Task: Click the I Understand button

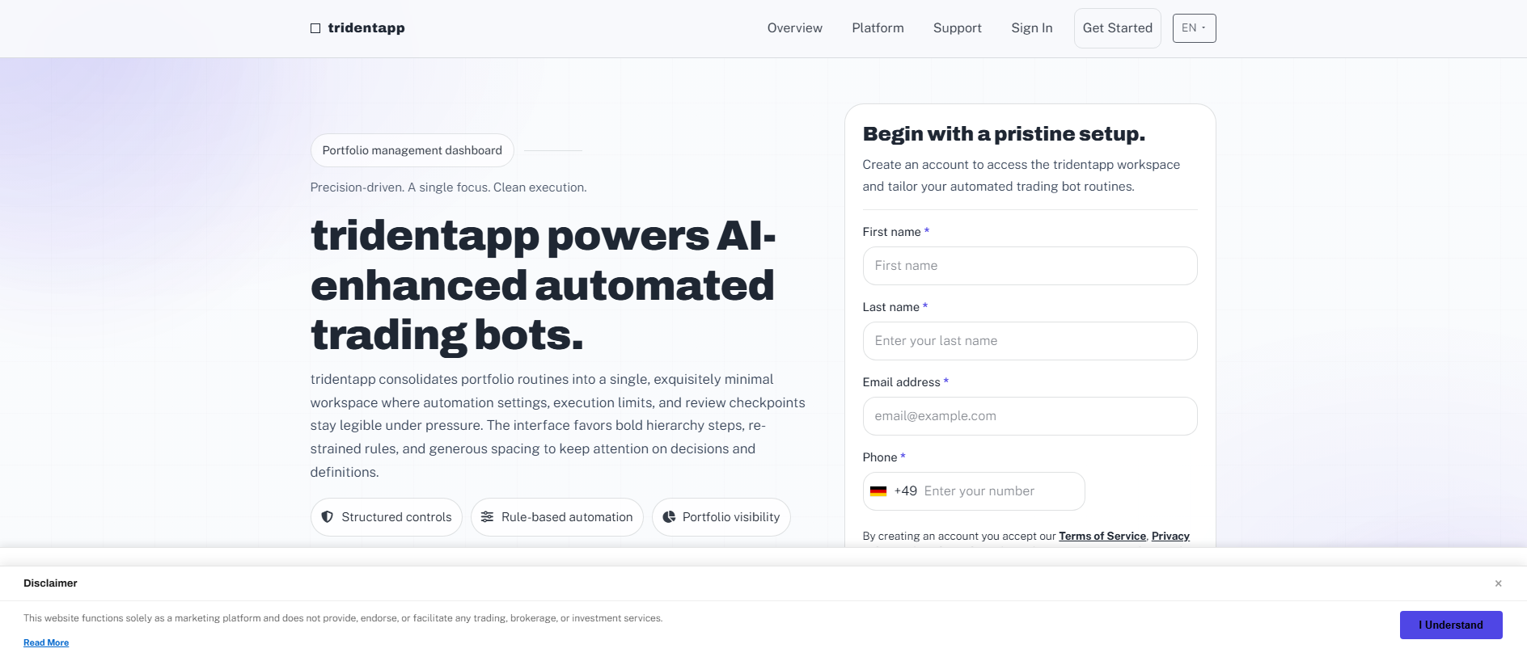Action: coord(1450,625)
